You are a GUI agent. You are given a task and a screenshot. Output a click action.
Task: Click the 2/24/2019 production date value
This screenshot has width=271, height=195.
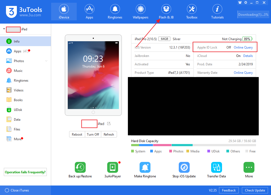tap(246, 64)
